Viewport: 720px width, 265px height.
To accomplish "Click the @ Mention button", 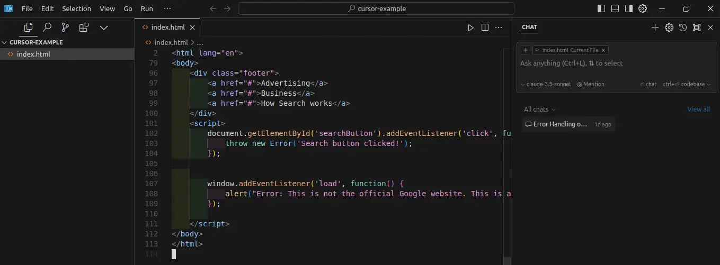I will [591, 84].
